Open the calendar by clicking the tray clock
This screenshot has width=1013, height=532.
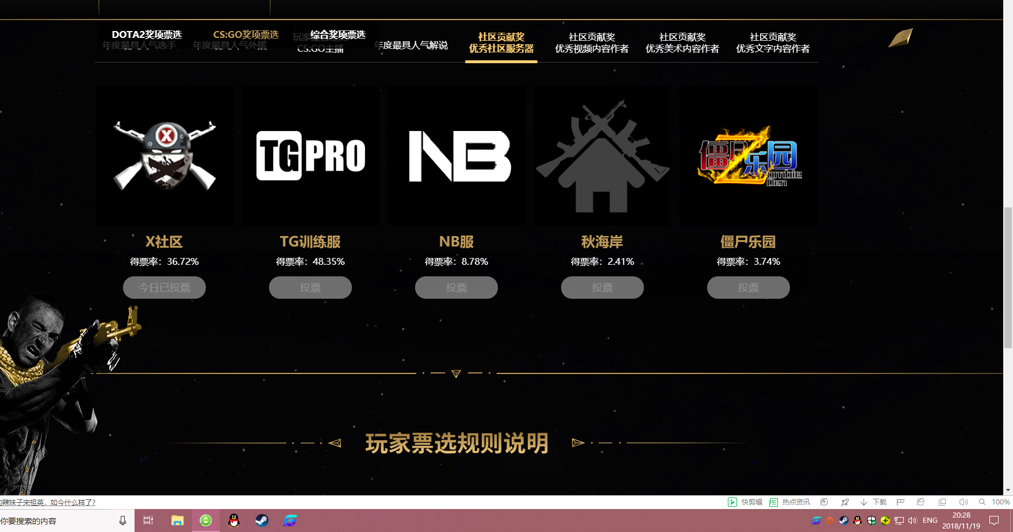(961, 521)
